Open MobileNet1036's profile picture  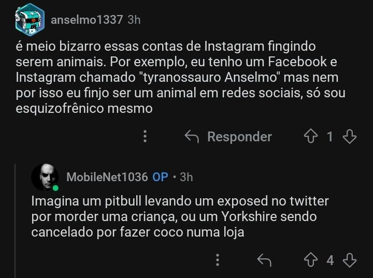[45, 177]
